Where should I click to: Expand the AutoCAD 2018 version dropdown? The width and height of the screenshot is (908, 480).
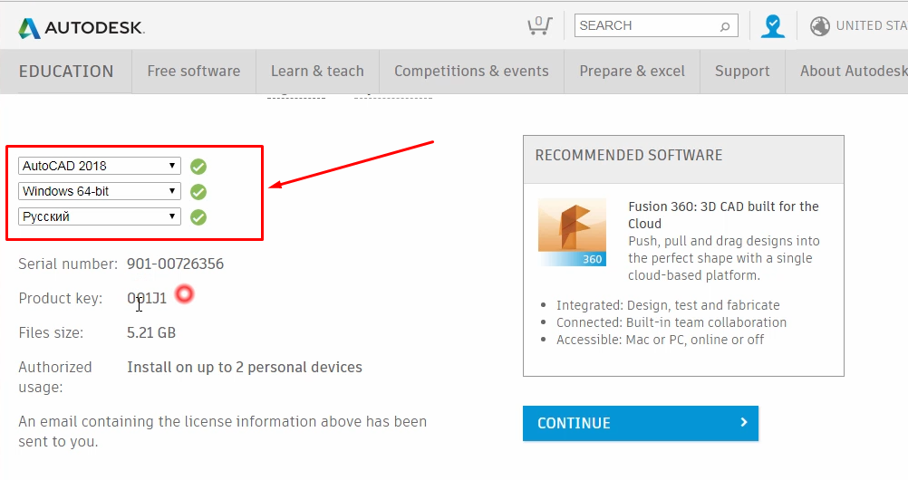click(x=100, y=166)
